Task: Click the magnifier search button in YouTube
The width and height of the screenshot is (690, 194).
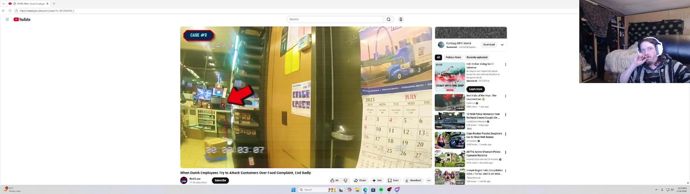Action: click(x=388, y=19)
